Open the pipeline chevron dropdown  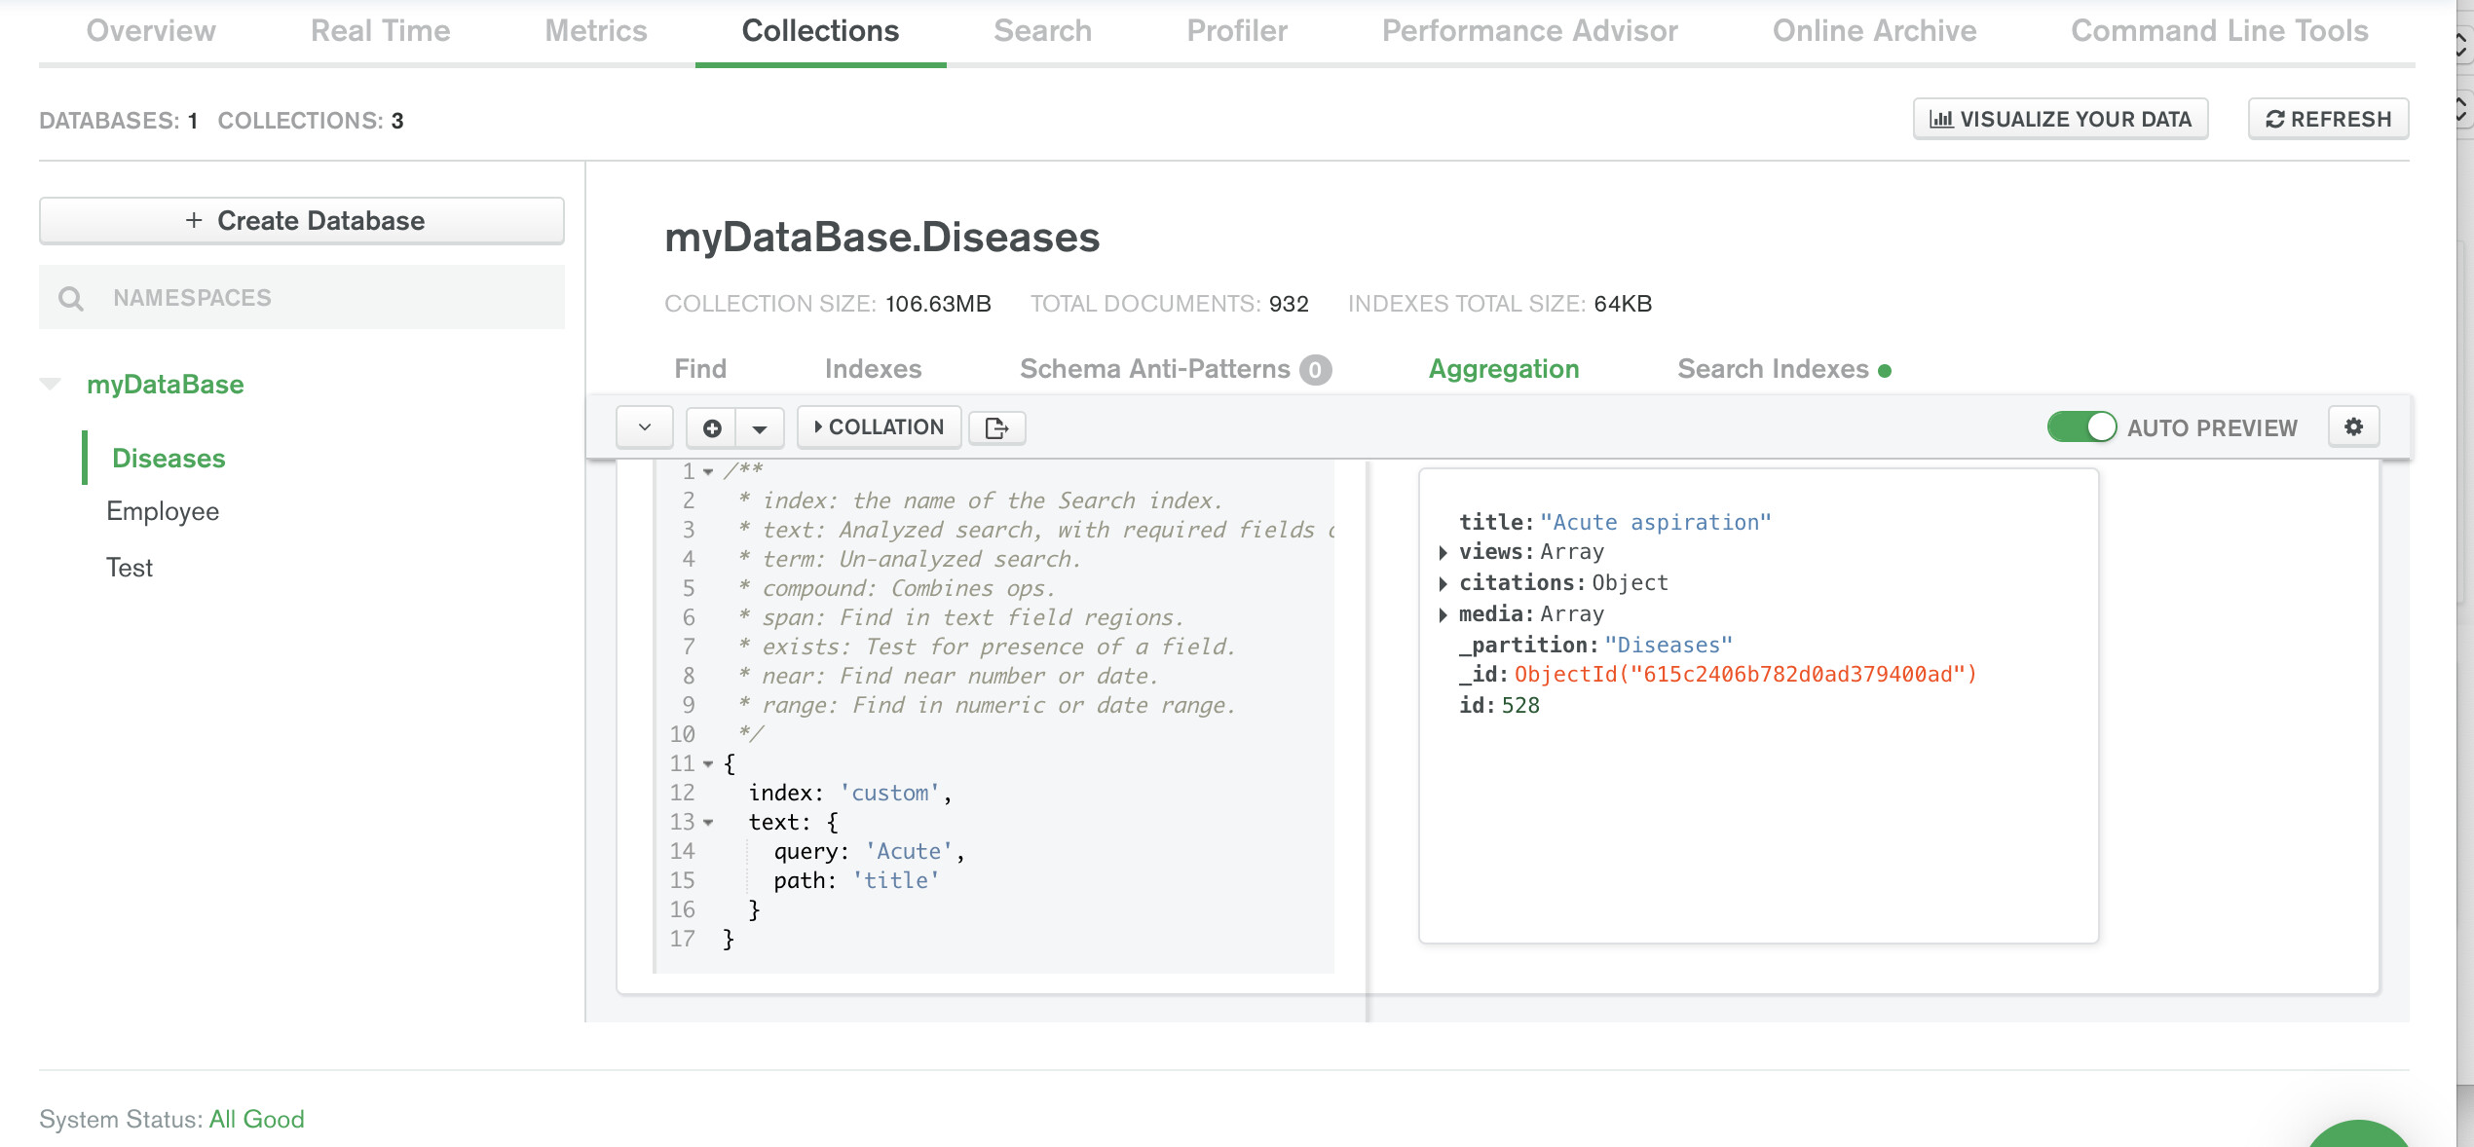coord(645,428)
